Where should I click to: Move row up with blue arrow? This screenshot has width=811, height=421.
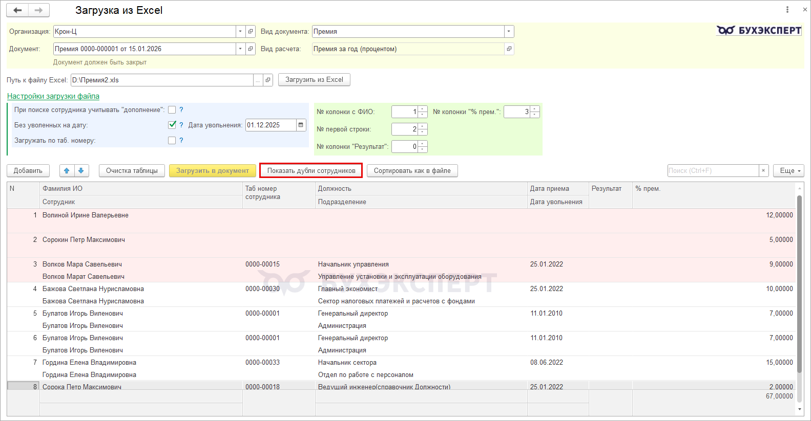[x=67, y=171]
